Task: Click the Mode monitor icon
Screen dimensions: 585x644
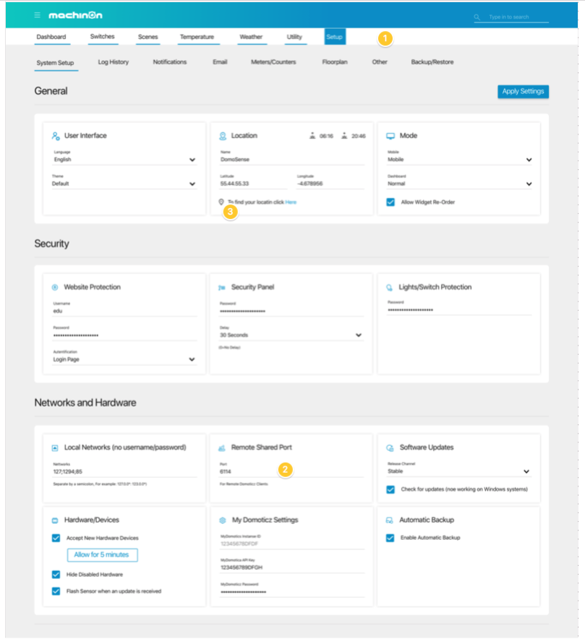Action: coord(389,136)
